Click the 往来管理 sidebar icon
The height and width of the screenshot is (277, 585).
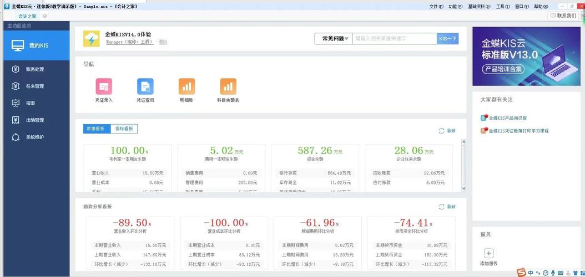click(16, 86)
